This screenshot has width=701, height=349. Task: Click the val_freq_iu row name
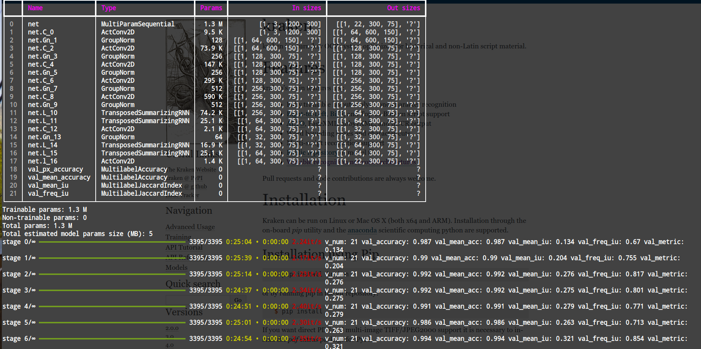48,194
